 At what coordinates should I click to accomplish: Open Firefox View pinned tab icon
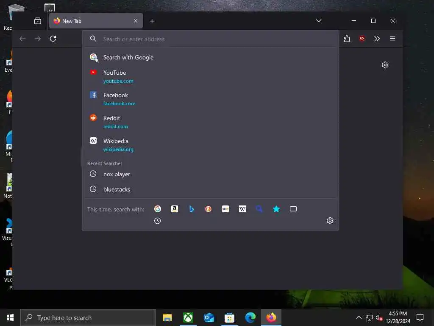pos(38,21)
